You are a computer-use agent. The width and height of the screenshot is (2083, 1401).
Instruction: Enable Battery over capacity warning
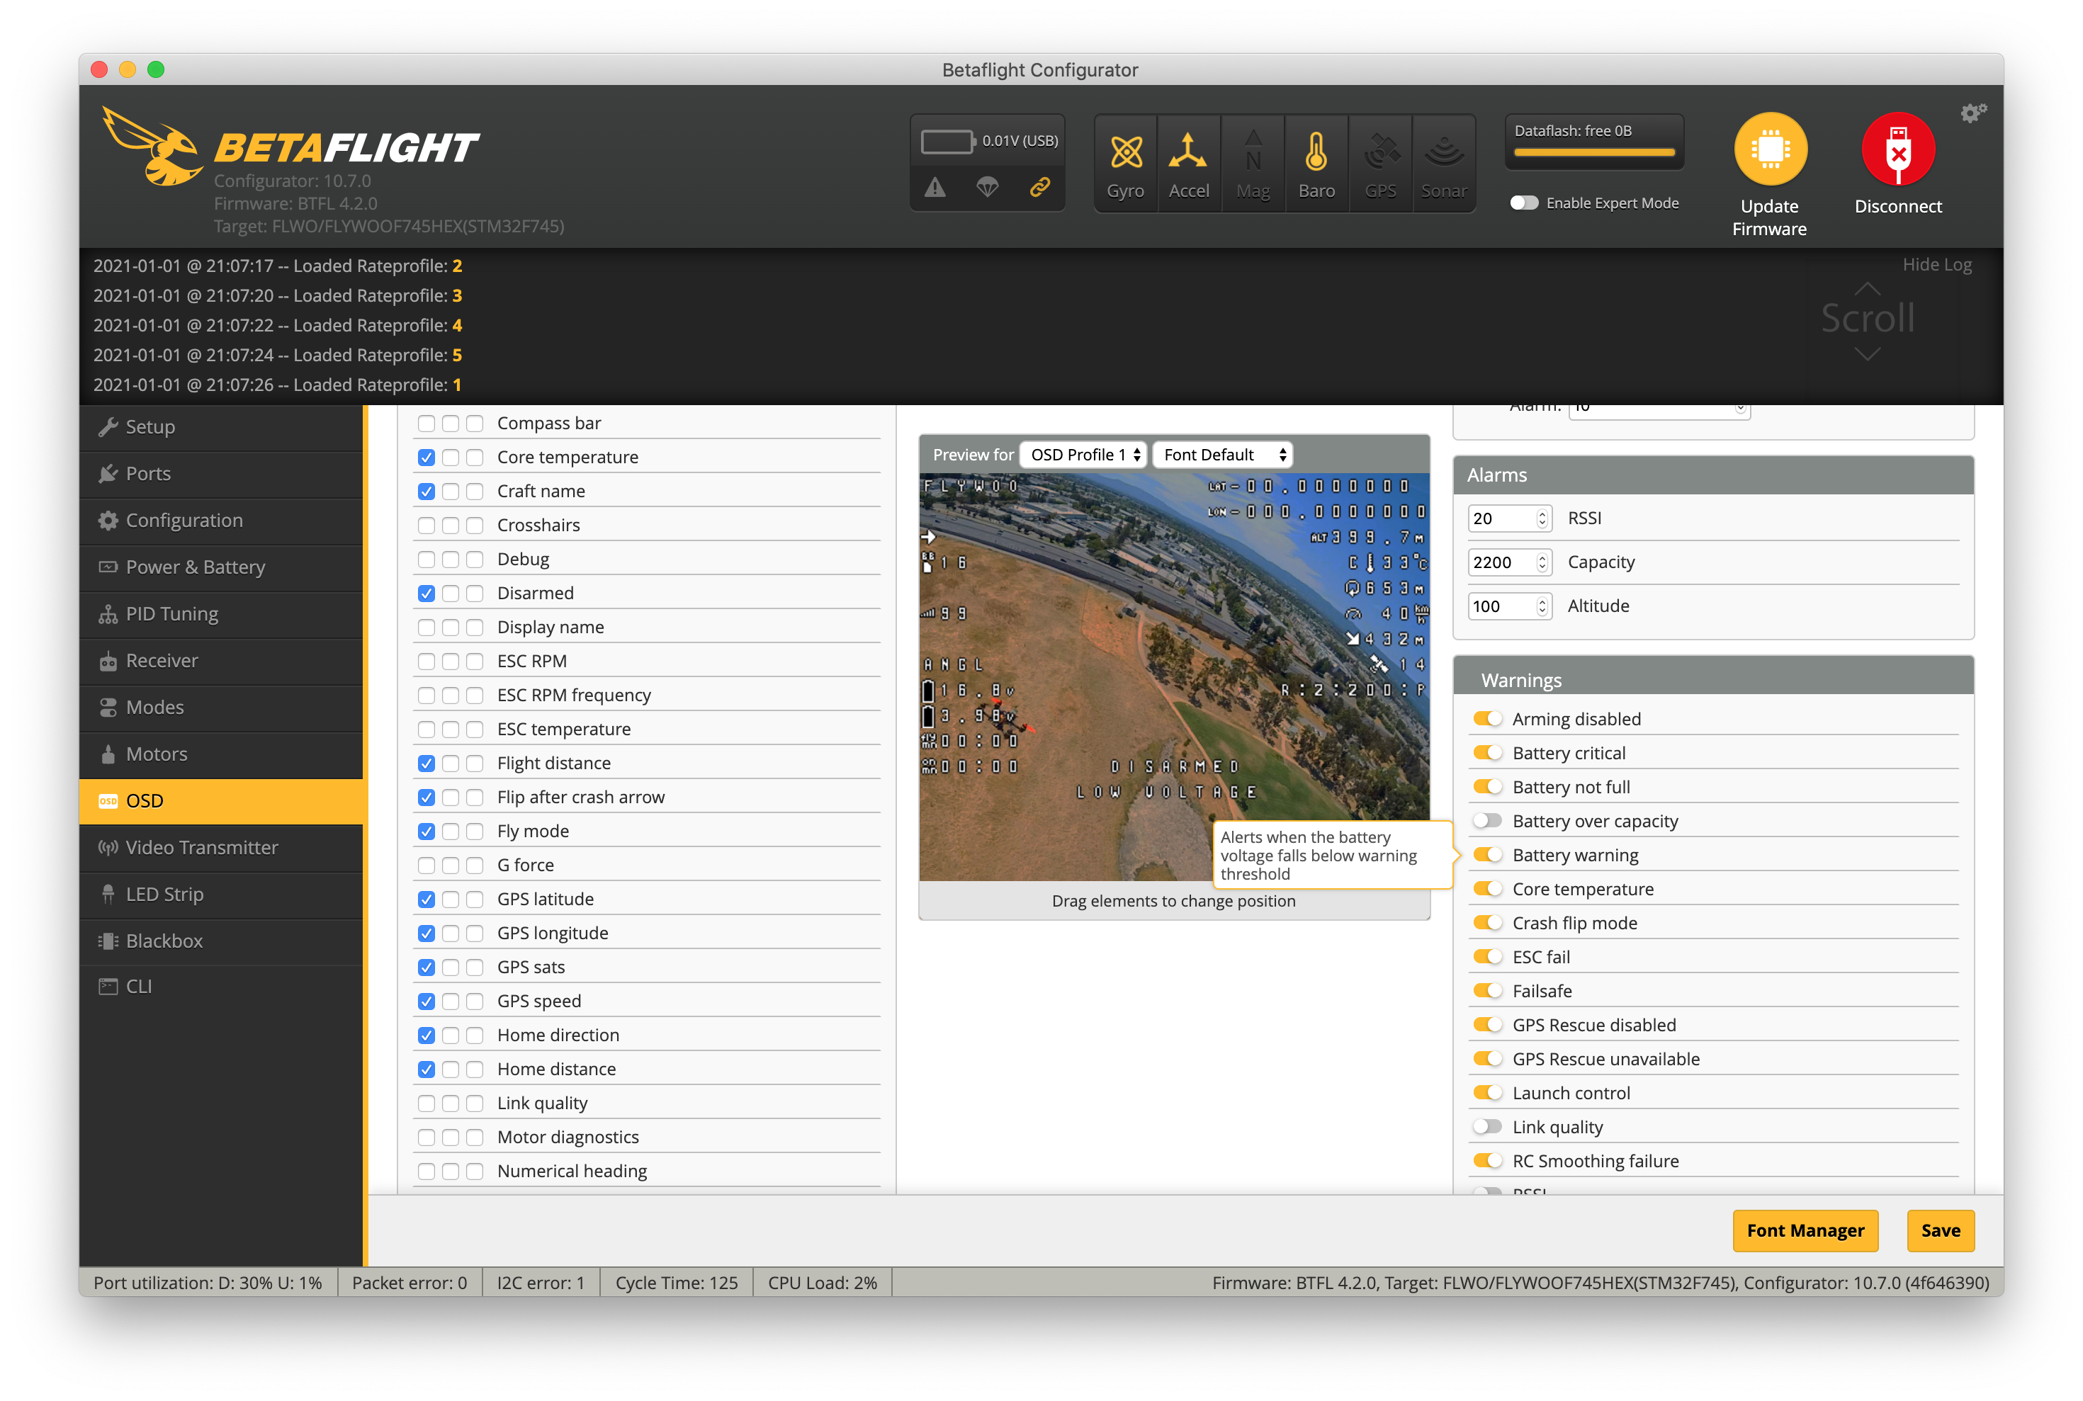(1487, 821)
